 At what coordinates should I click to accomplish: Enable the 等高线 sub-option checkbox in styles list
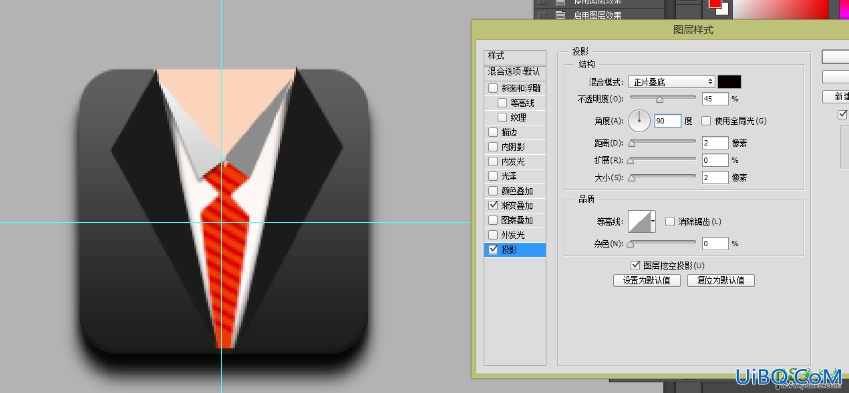(x=502, y=103)
